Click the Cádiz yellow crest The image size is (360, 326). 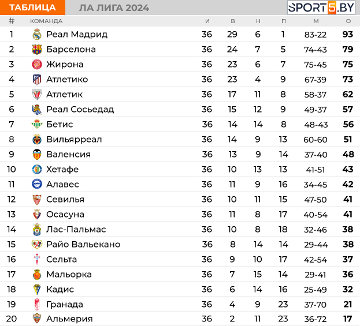(37, 290)
